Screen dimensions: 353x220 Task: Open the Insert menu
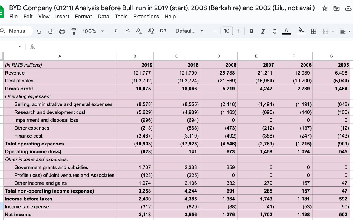point(62,17)
